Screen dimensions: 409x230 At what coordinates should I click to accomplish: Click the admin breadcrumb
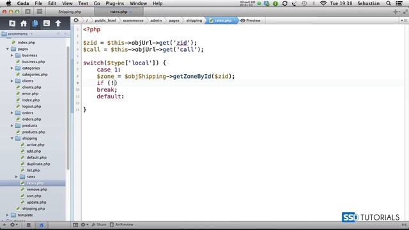[156, 20]
